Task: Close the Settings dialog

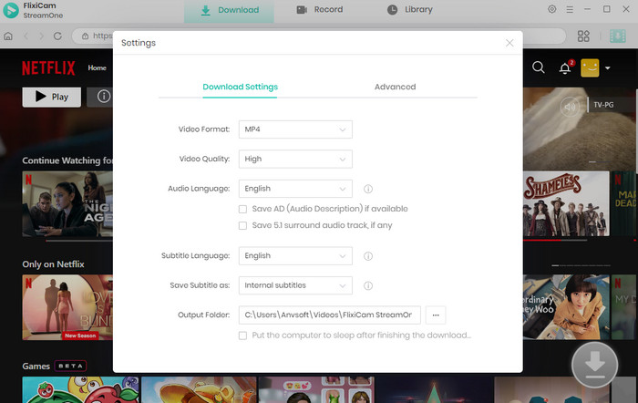Action: coord(509,43)
